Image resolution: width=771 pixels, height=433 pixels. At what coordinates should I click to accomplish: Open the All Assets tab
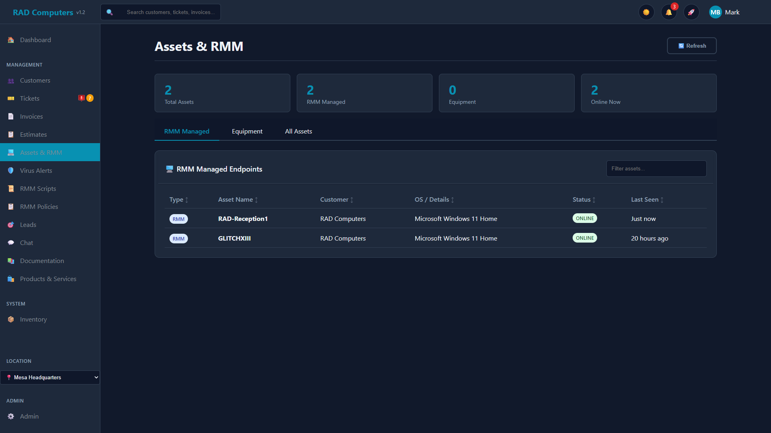[298, 131]
